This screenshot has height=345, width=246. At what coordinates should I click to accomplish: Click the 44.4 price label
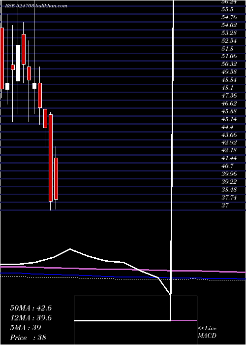[227, 127]
